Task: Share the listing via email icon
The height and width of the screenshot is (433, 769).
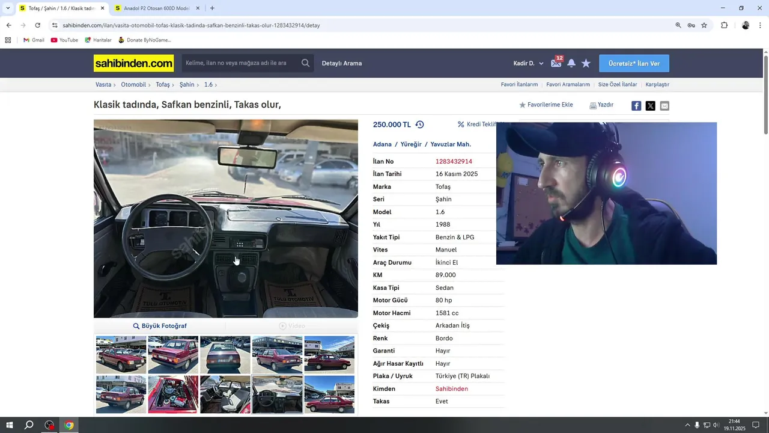Action: [x=664, y=106]
